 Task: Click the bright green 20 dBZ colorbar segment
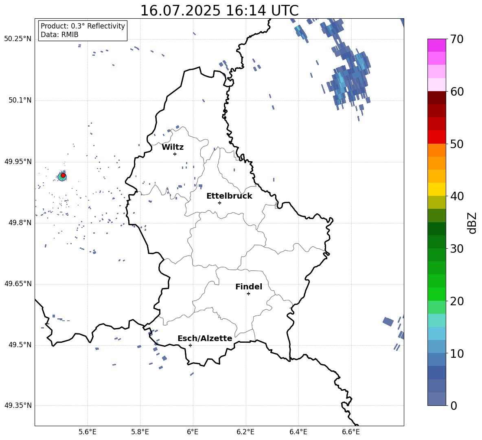436,294
